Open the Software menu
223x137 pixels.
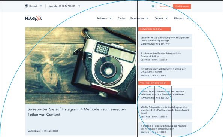[x=102, y=18]
